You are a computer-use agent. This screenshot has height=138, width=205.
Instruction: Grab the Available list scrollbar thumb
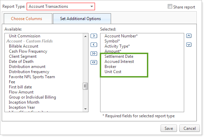coord(86,86)
